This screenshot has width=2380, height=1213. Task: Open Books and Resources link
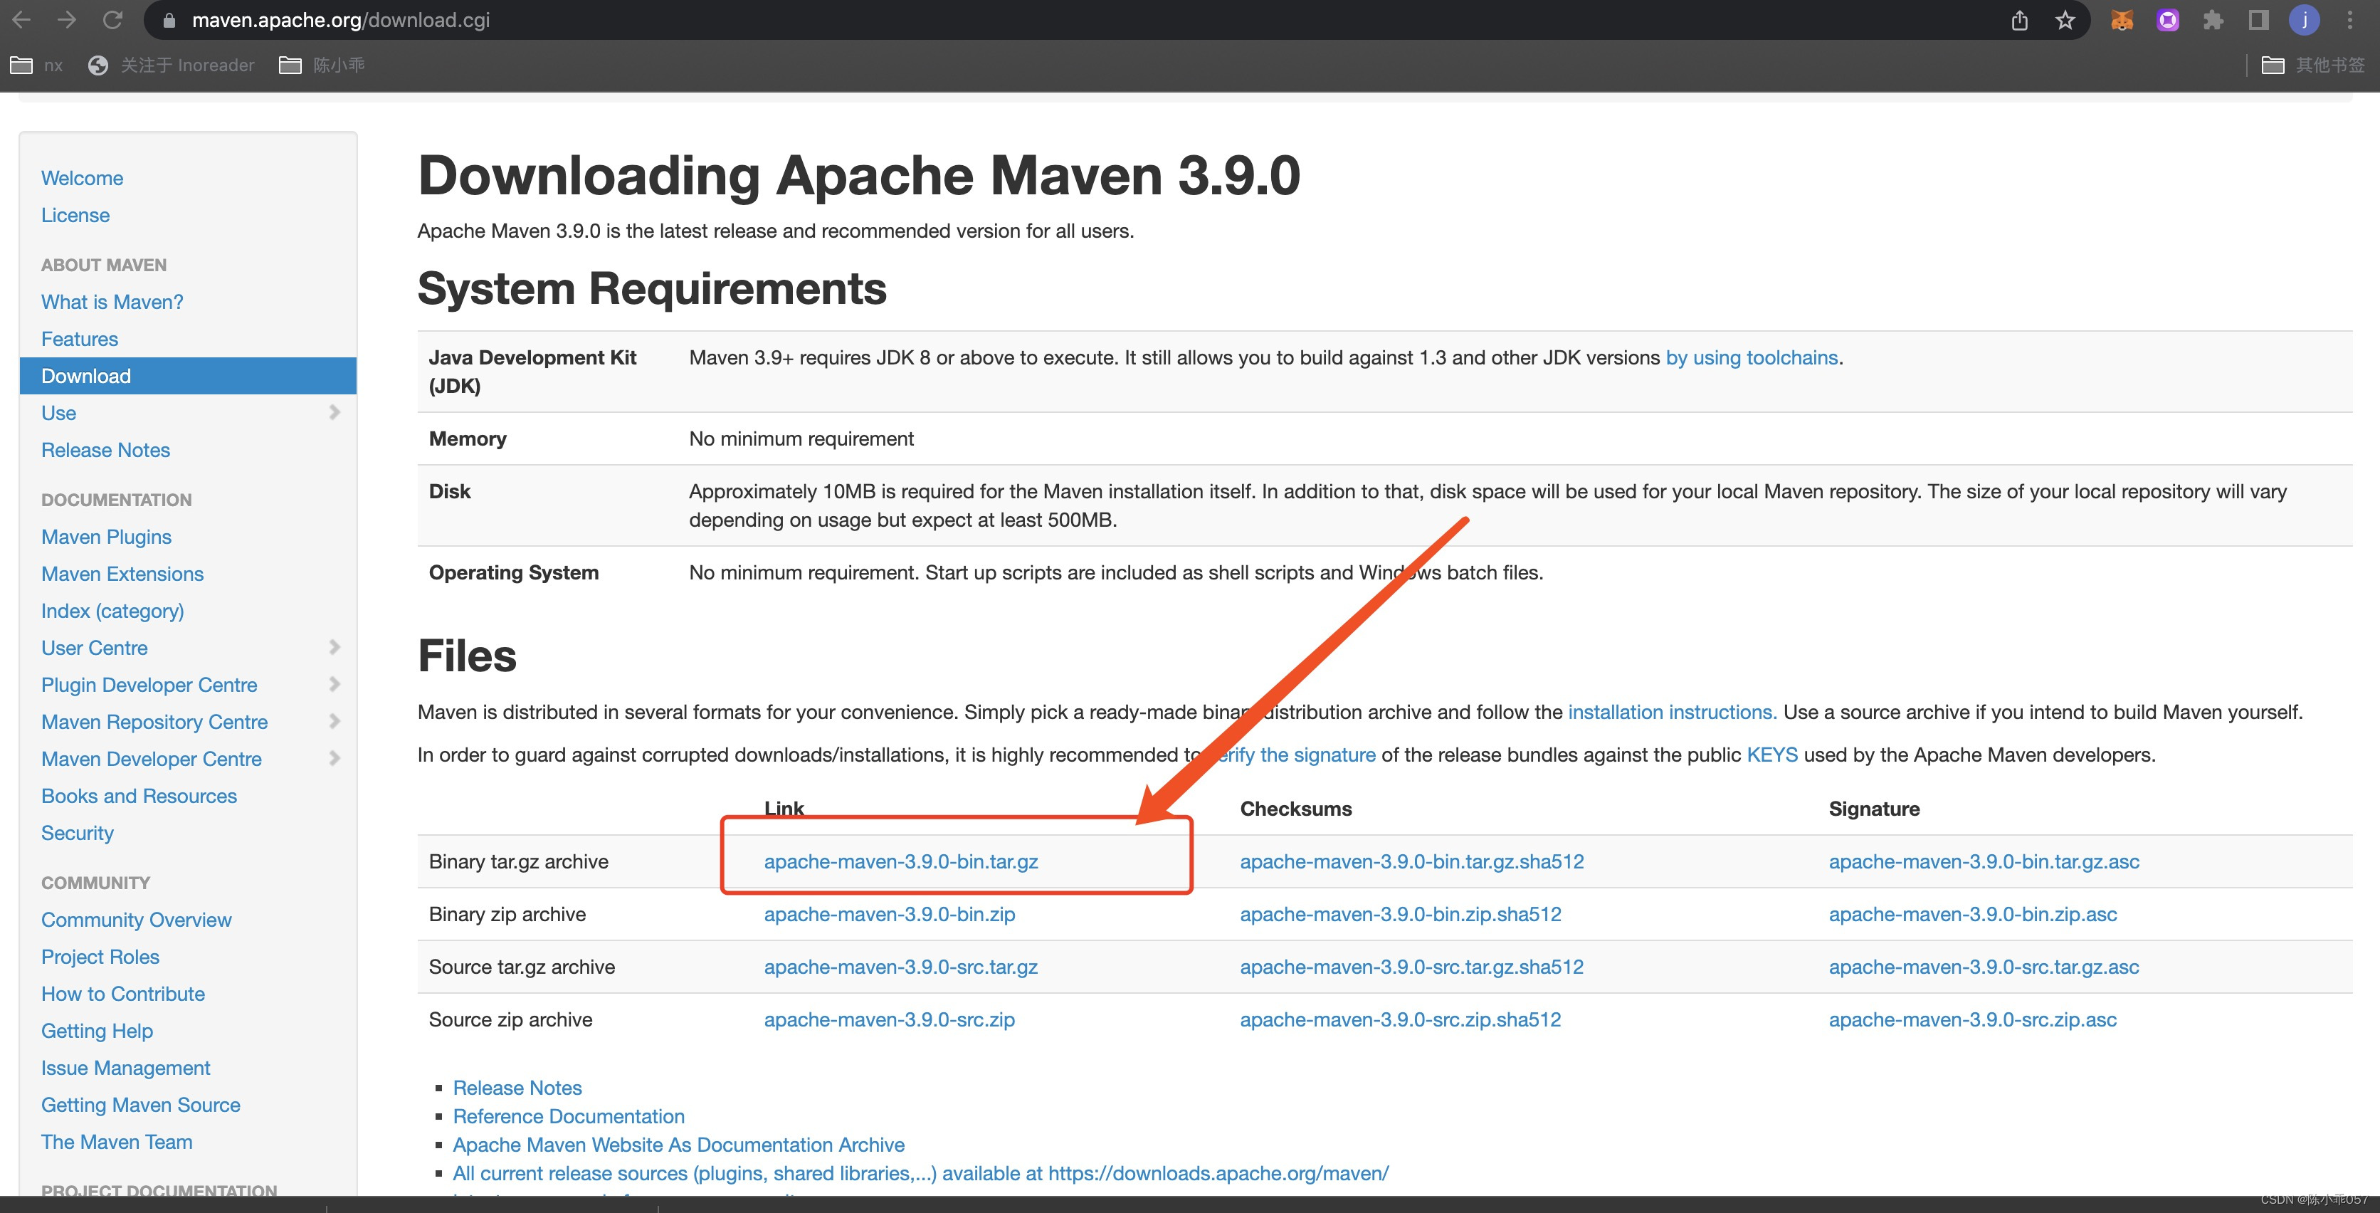[x=139, y=795]
